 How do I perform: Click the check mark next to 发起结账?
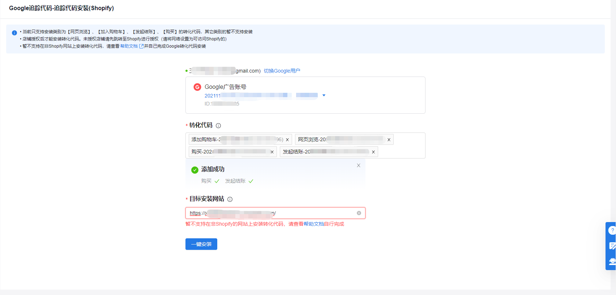click(x=251, y=181)
